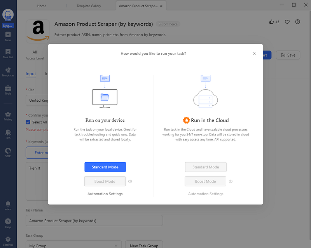Viewport: 311px width, 248px height.
Task: Go to Templates in sidebar
Action: [x=8, y=72]
